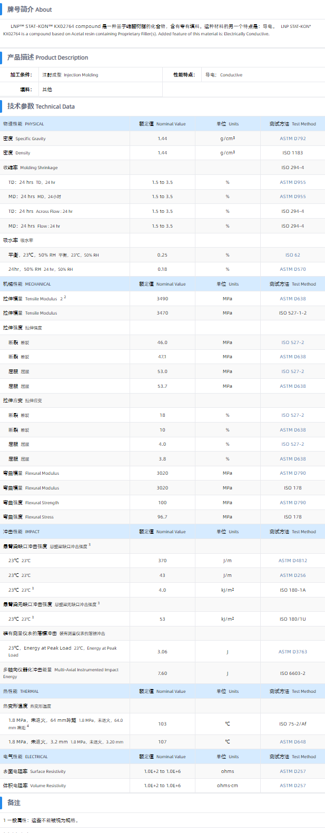Click the ISO 6603-2 test method link
This screenshot has width=325, height=833.
pos(292,673)
